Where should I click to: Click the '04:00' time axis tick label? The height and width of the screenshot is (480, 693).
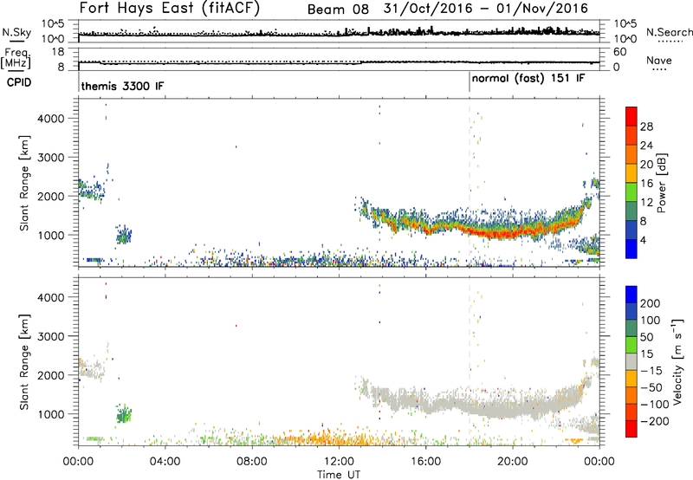165,462
